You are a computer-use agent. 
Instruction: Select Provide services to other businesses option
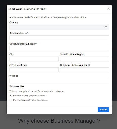pos(11,100)
